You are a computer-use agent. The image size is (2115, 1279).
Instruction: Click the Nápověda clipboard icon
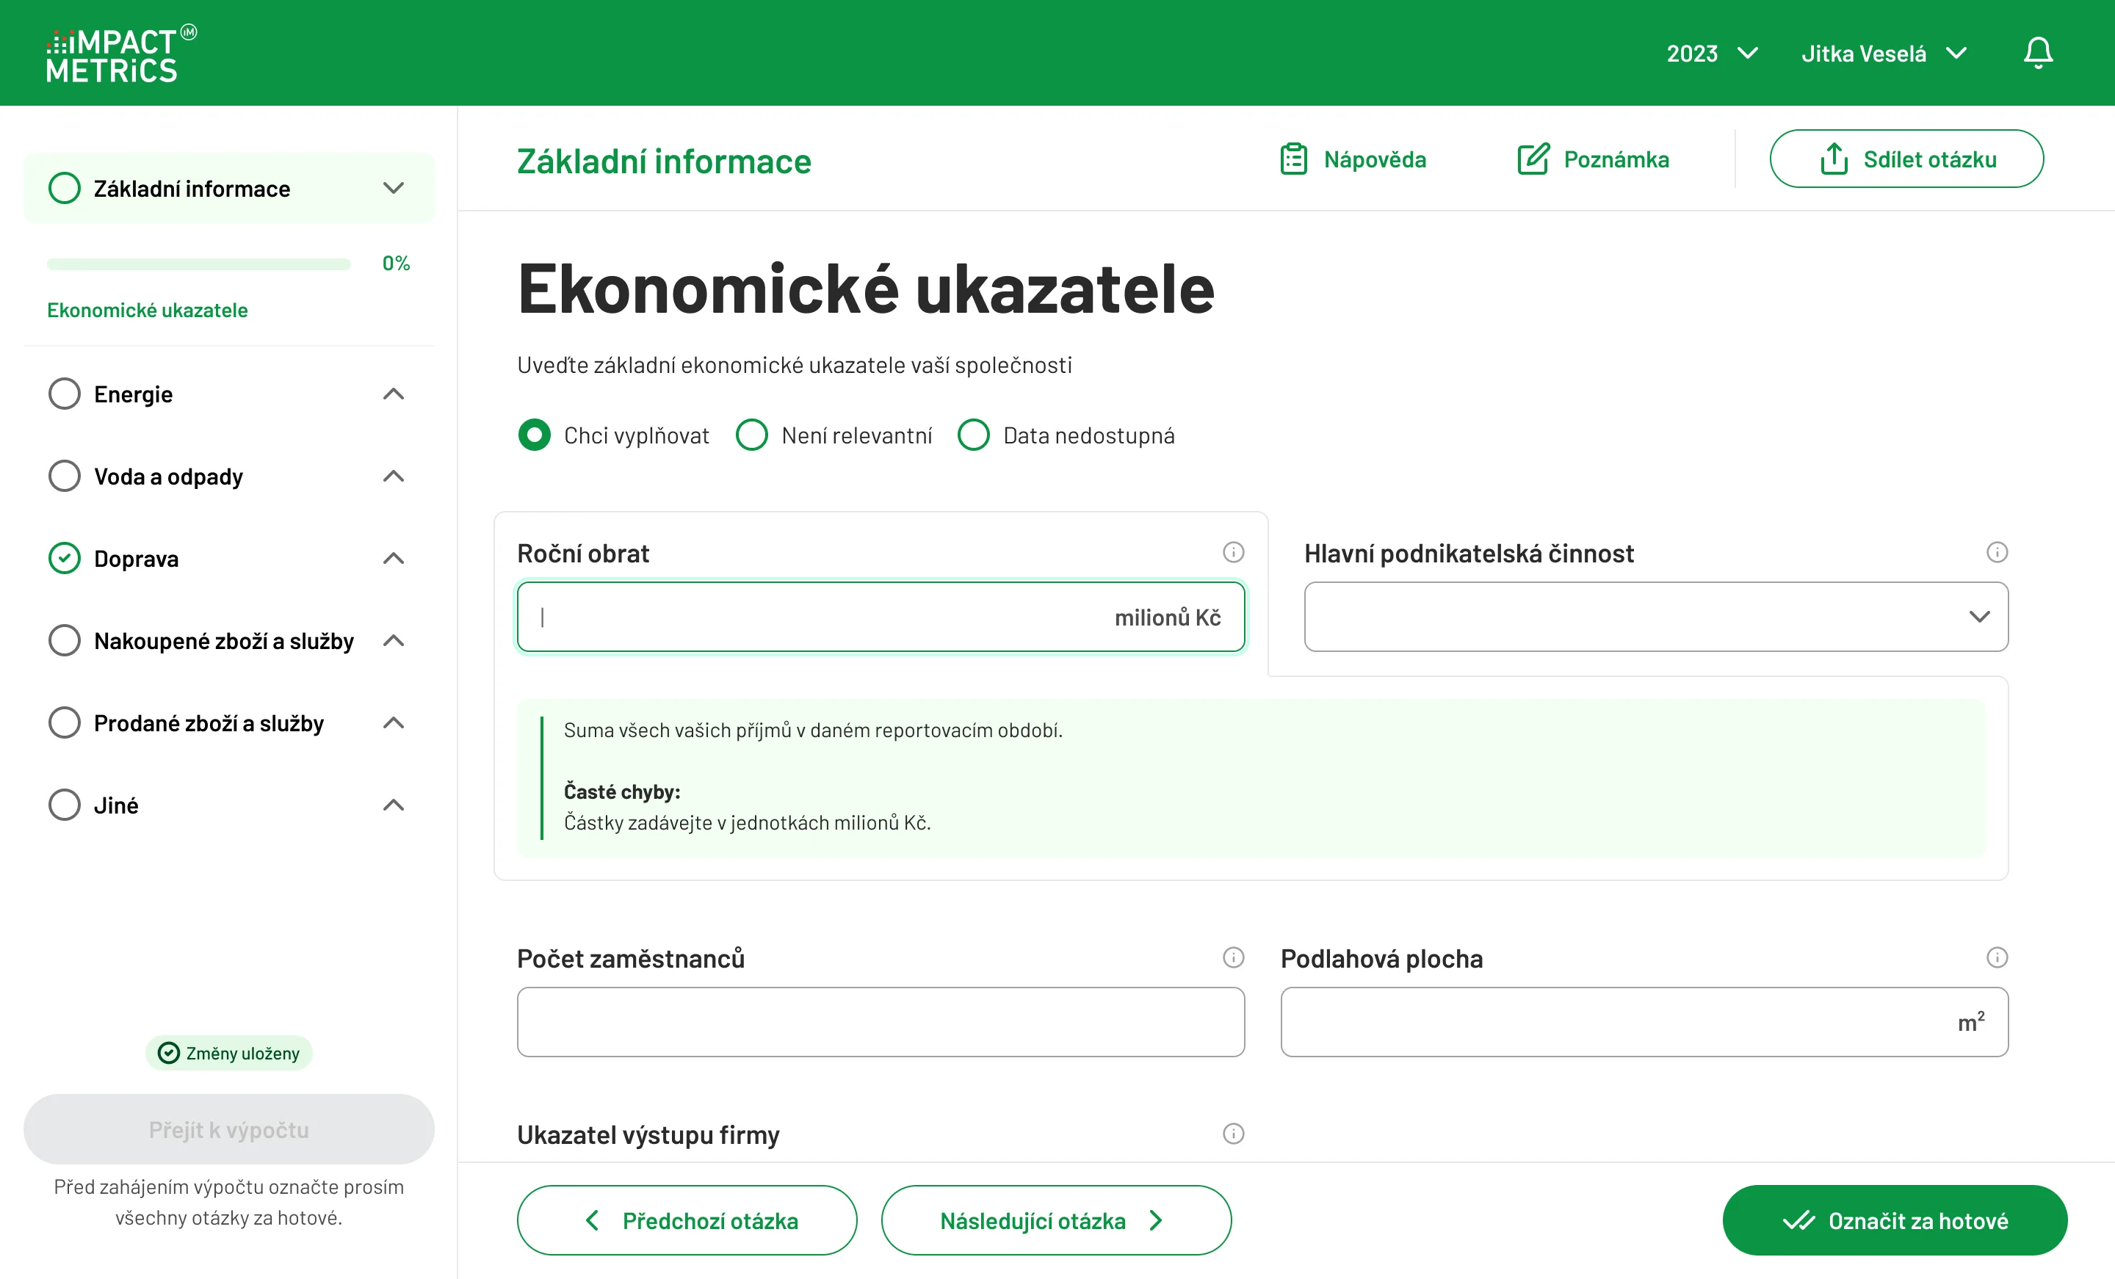coord(1292,159)
